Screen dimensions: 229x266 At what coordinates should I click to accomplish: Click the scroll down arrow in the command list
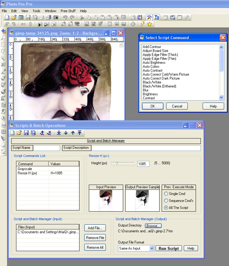221,97
